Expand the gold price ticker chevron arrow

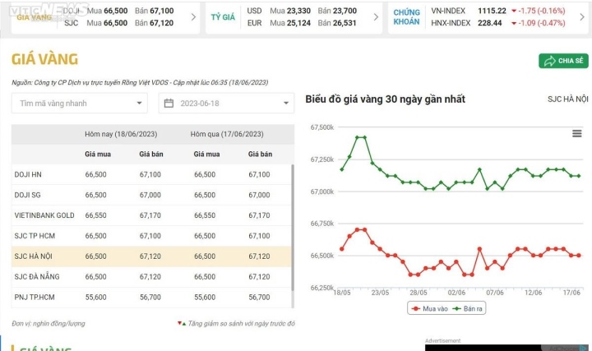click(193, 17)
